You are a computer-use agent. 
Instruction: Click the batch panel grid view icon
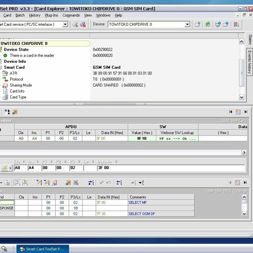pyautogui.click(x=237, y=183)
